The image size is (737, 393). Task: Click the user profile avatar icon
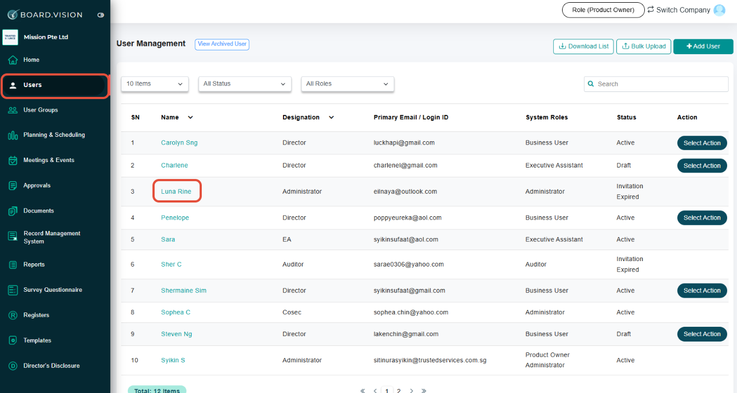click(719, 10)
